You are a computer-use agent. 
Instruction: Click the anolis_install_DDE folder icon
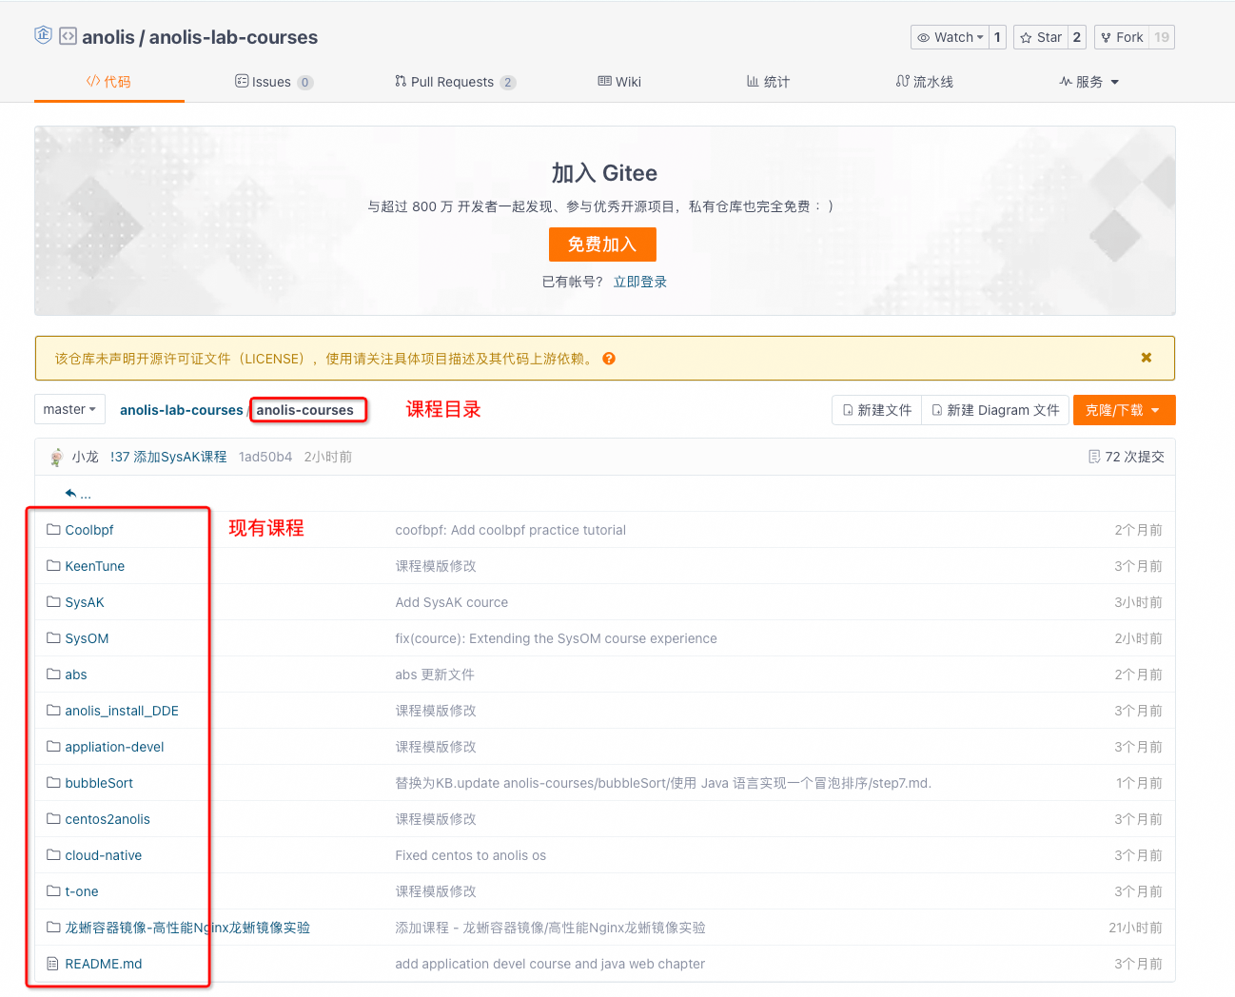[53, 710]
